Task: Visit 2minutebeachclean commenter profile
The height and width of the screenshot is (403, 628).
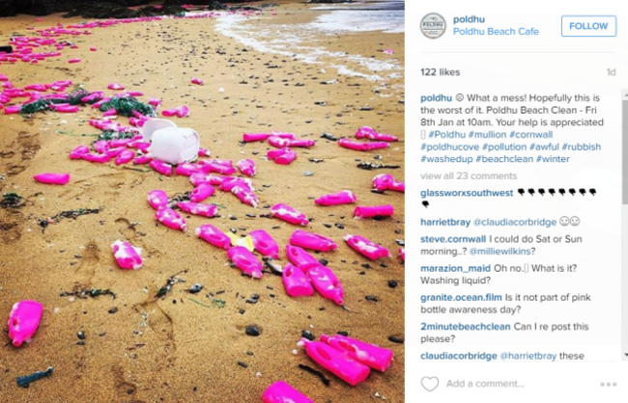Action: [466, 327]
